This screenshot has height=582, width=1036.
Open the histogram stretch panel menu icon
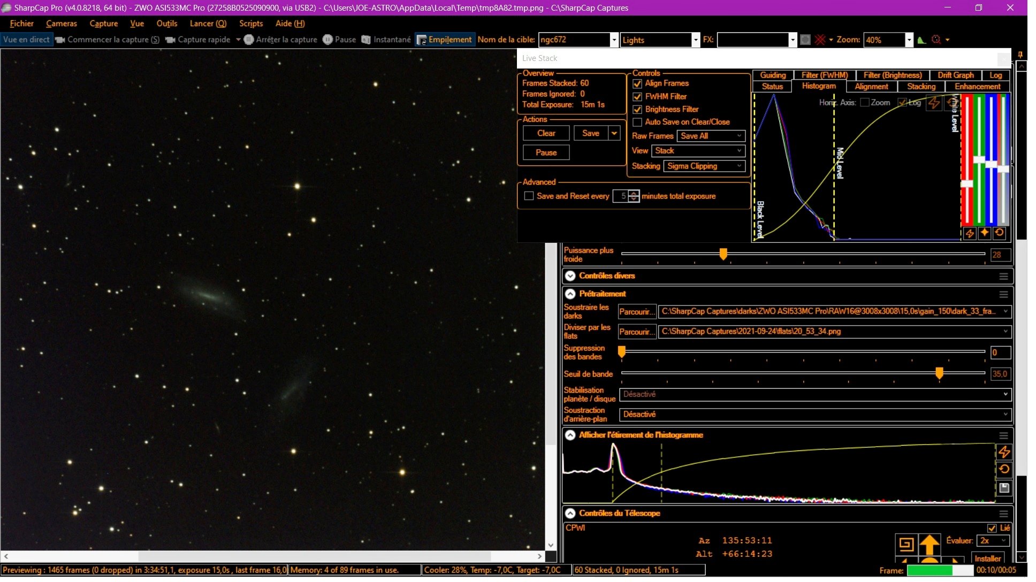tap(1003, 435)
